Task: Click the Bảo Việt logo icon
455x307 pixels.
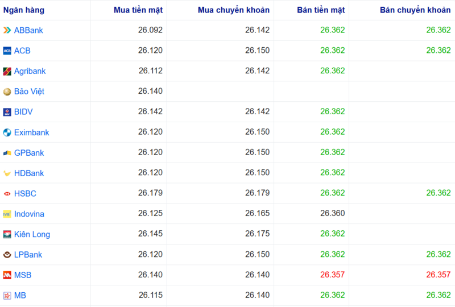Action: pos(7,92)
